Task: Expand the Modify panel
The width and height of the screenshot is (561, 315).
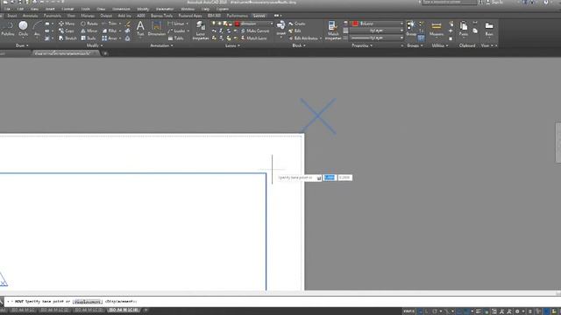Action: tap(95, 45)
